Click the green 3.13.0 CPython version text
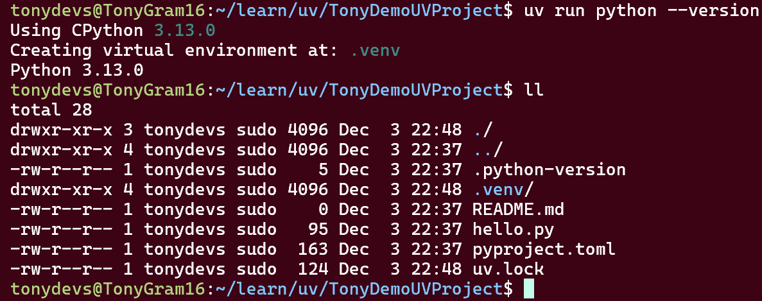Viewport: 762px width, 301px height. pyautogui.click(x=184, y=31)
